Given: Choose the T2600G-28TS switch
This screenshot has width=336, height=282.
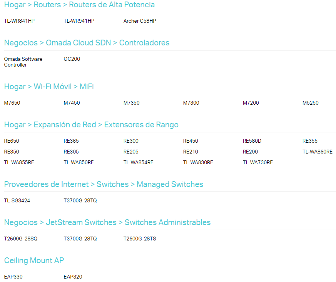Looking at the screenshot, I should [140, 239].
